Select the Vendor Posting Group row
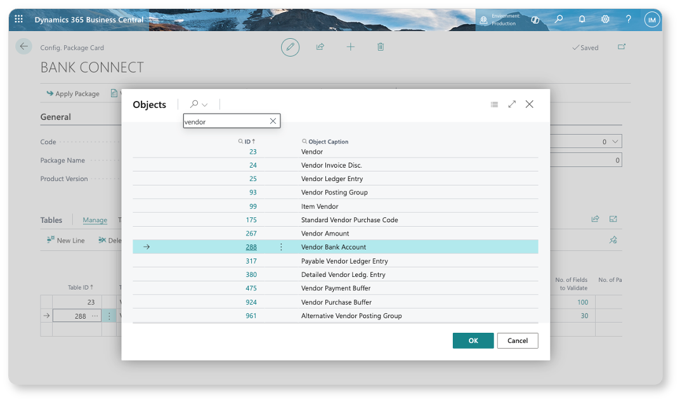The width and height of the screenshot is (680, 402). pyautogui.click(x=335, y=192)
